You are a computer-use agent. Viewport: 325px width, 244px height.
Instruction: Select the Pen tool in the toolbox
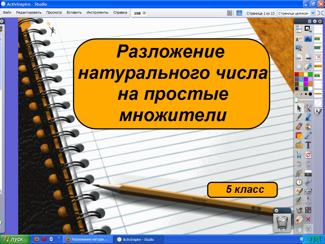pos(299,118)
